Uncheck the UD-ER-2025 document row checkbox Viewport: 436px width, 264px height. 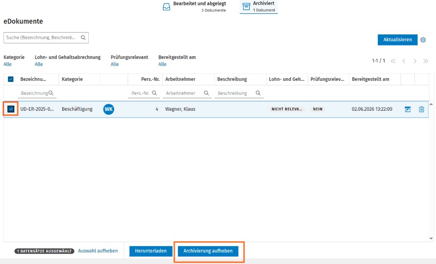point(11,109)
